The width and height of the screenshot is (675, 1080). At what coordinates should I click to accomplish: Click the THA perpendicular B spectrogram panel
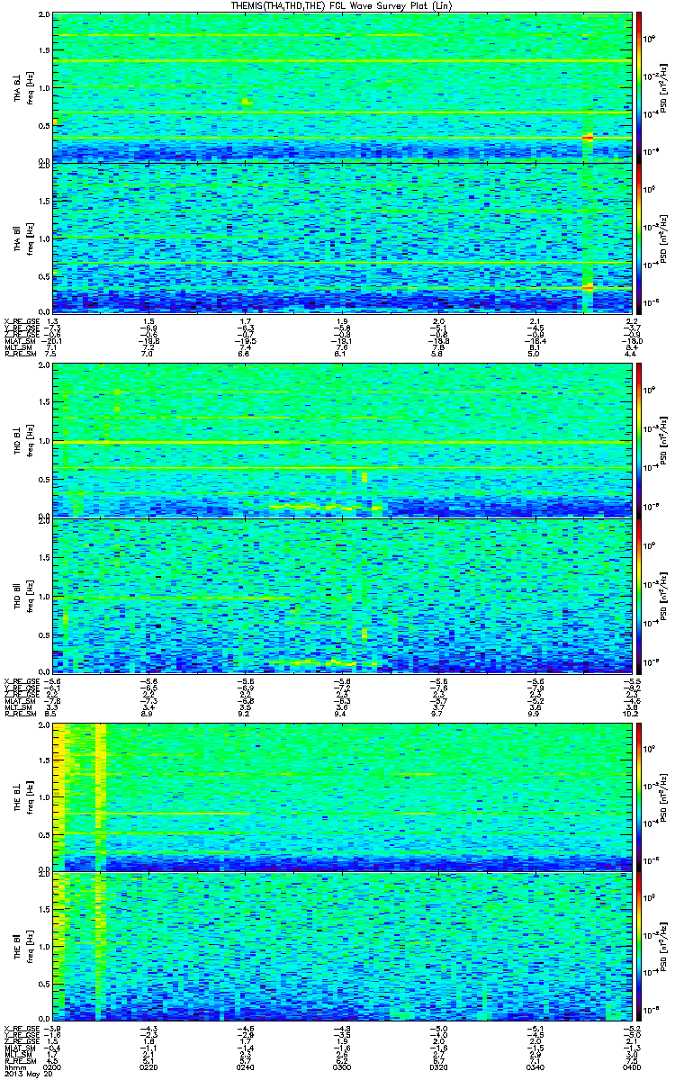343,86
